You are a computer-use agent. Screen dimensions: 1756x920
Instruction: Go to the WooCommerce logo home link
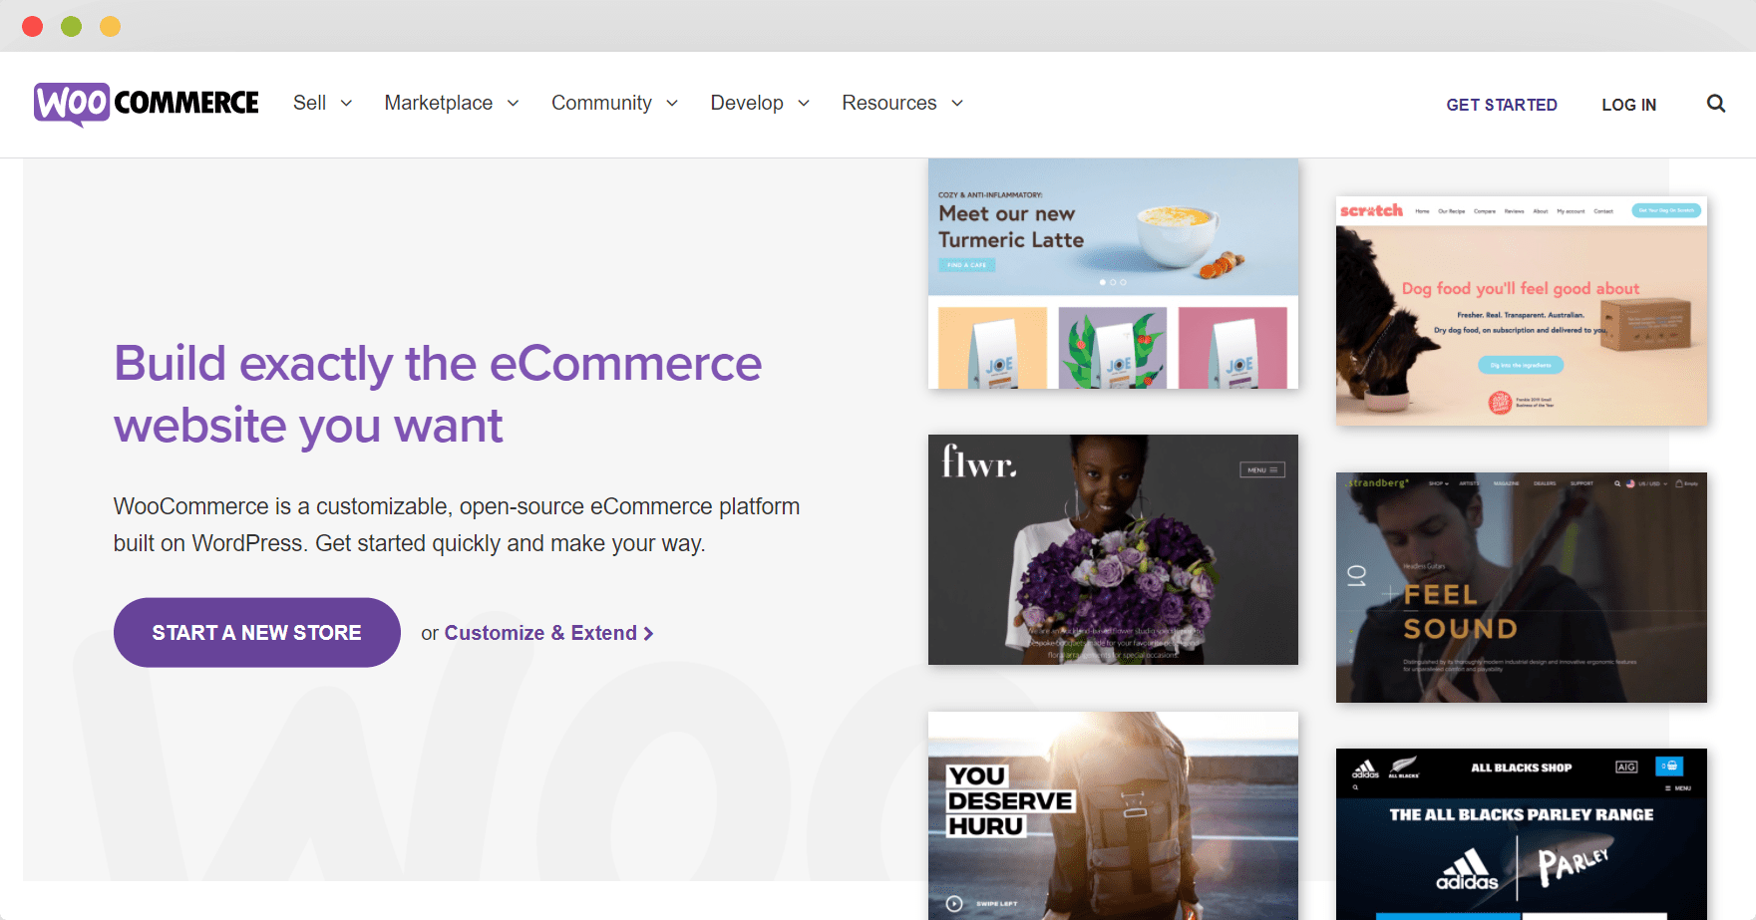[147, 104]
